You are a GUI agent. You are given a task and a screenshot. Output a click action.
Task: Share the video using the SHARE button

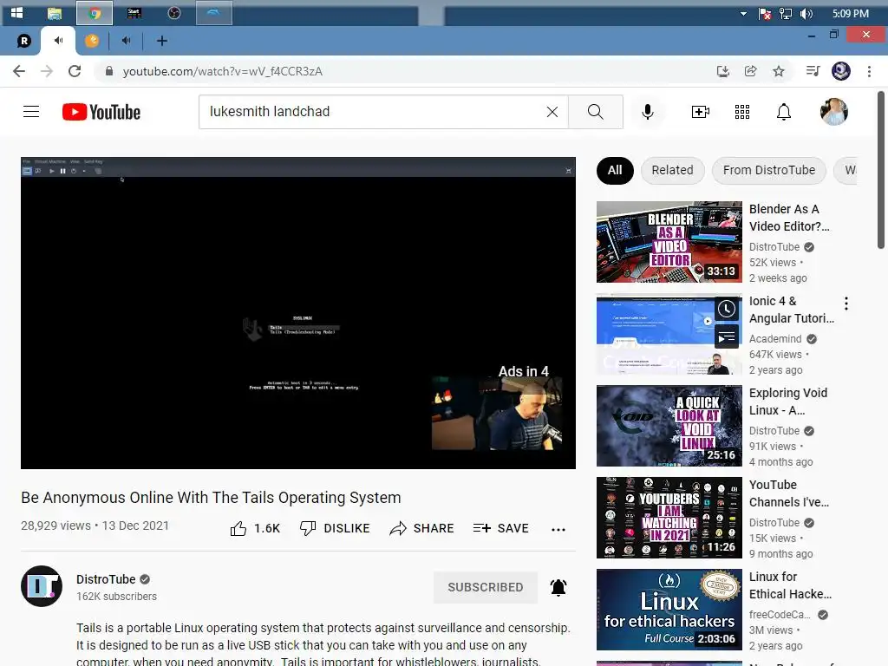coord(422,528)
